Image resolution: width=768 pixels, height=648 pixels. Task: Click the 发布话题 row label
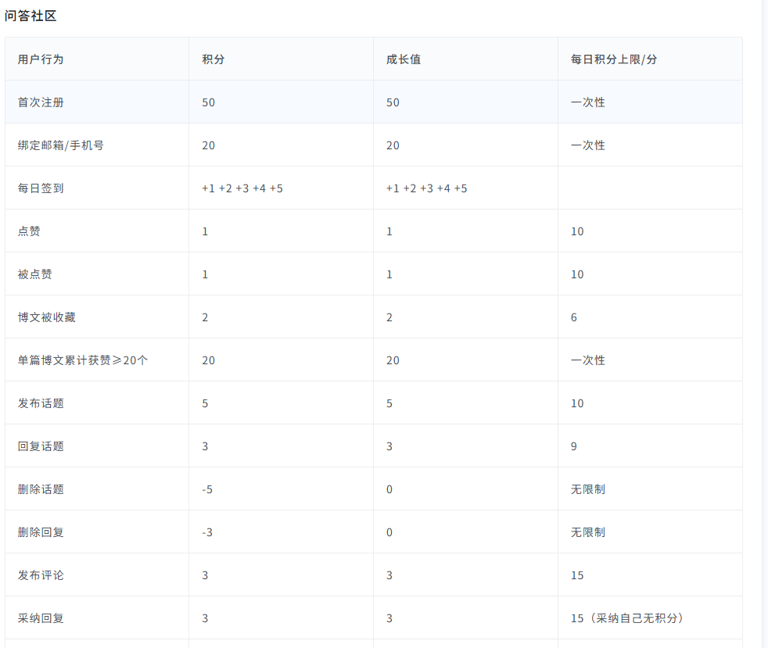pos(41,403)
